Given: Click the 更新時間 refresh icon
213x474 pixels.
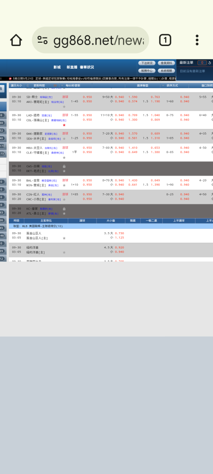Looking at the screenshot, I should tap(28, 85).
